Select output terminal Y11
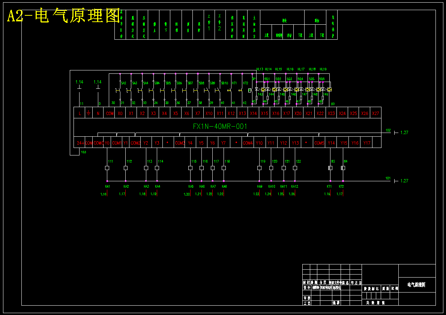Image resolution: width=446 pixels, height=315 pixels. point(271,143)
